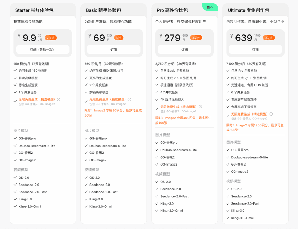Subscribe to the Ultimate 639 yuan plan
The width and height of the screenshot is (298, 229).
coord(255,50)
